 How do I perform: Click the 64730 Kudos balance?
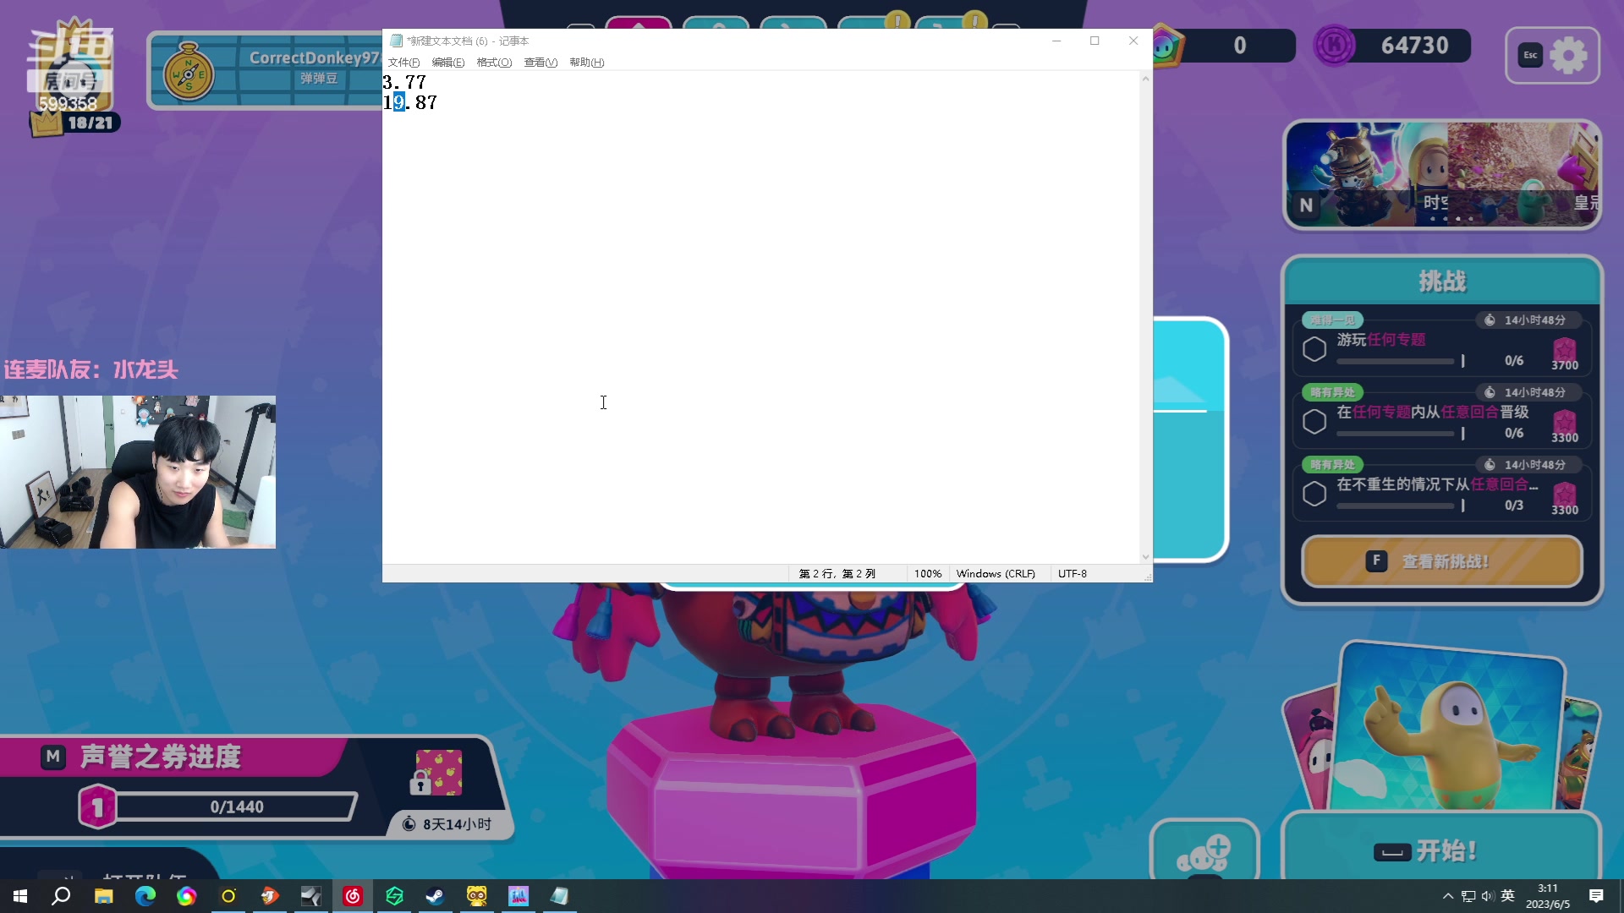click(x=1414, y=46)
